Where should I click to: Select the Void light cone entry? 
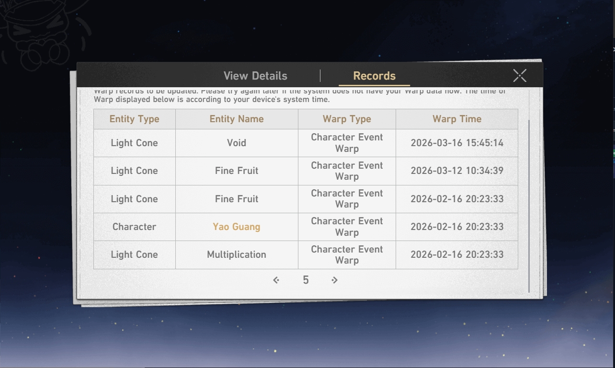(x=237, y=143)
